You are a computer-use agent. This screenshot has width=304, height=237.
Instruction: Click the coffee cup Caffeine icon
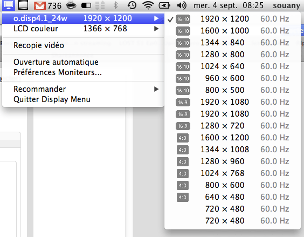(71, 5)
